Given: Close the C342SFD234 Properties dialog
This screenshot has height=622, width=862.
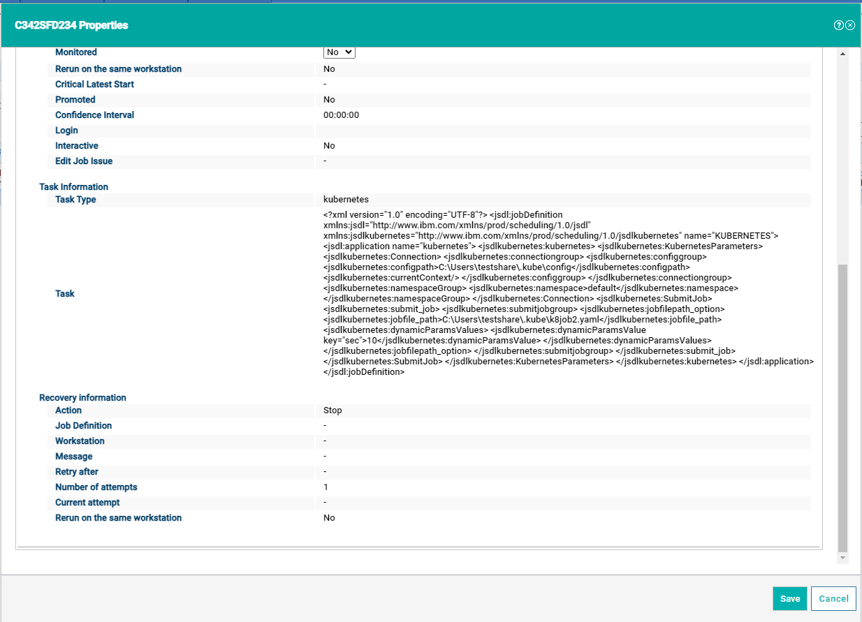Looking at the screenshot, I should (849, 24).
